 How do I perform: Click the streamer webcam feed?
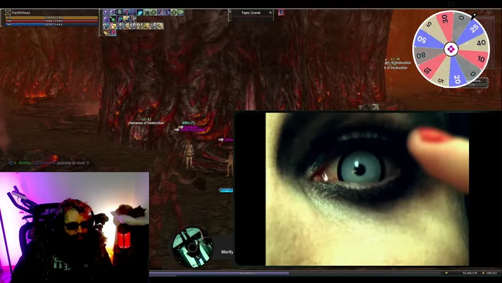tap(74, 228)
